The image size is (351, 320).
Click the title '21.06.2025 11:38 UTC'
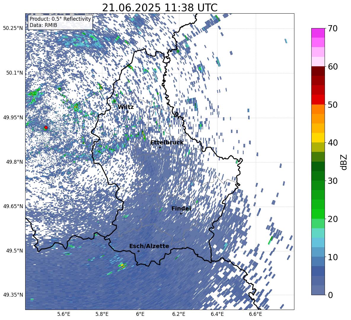click(x=159, y=8)
